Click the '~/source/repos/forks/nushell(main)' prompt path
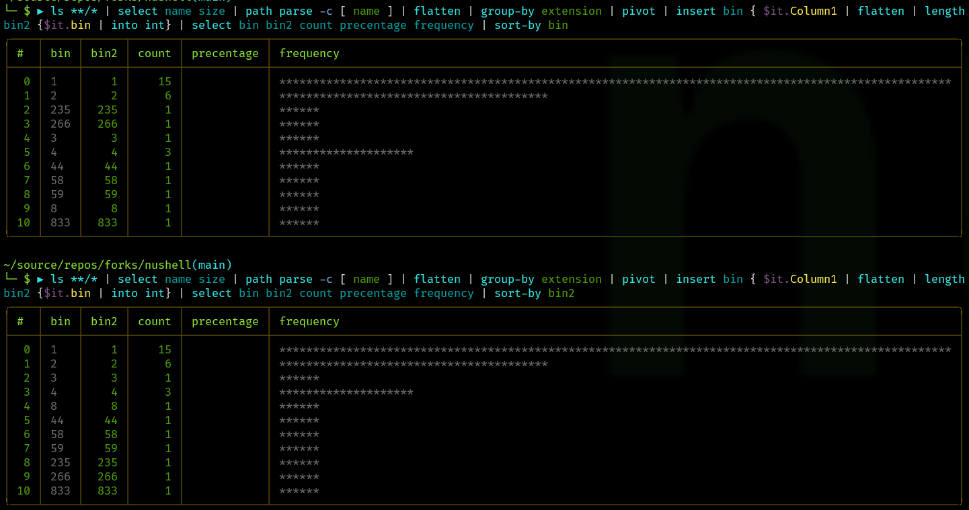Viewport: 969px width, 510px height. pos(118,264)
